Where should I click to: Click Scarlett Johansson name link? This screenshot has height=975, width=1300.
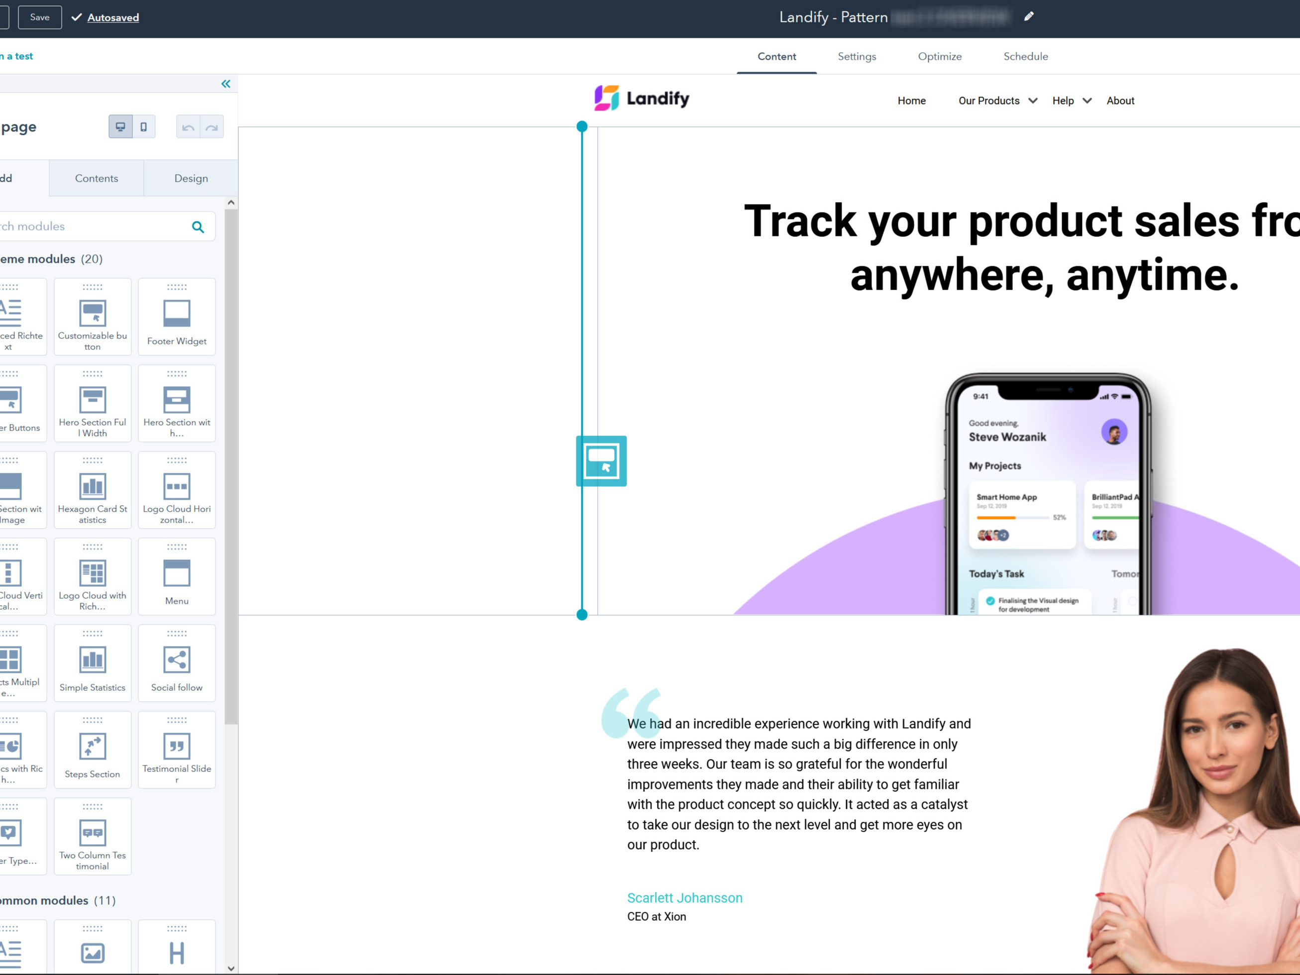point(685,897)
